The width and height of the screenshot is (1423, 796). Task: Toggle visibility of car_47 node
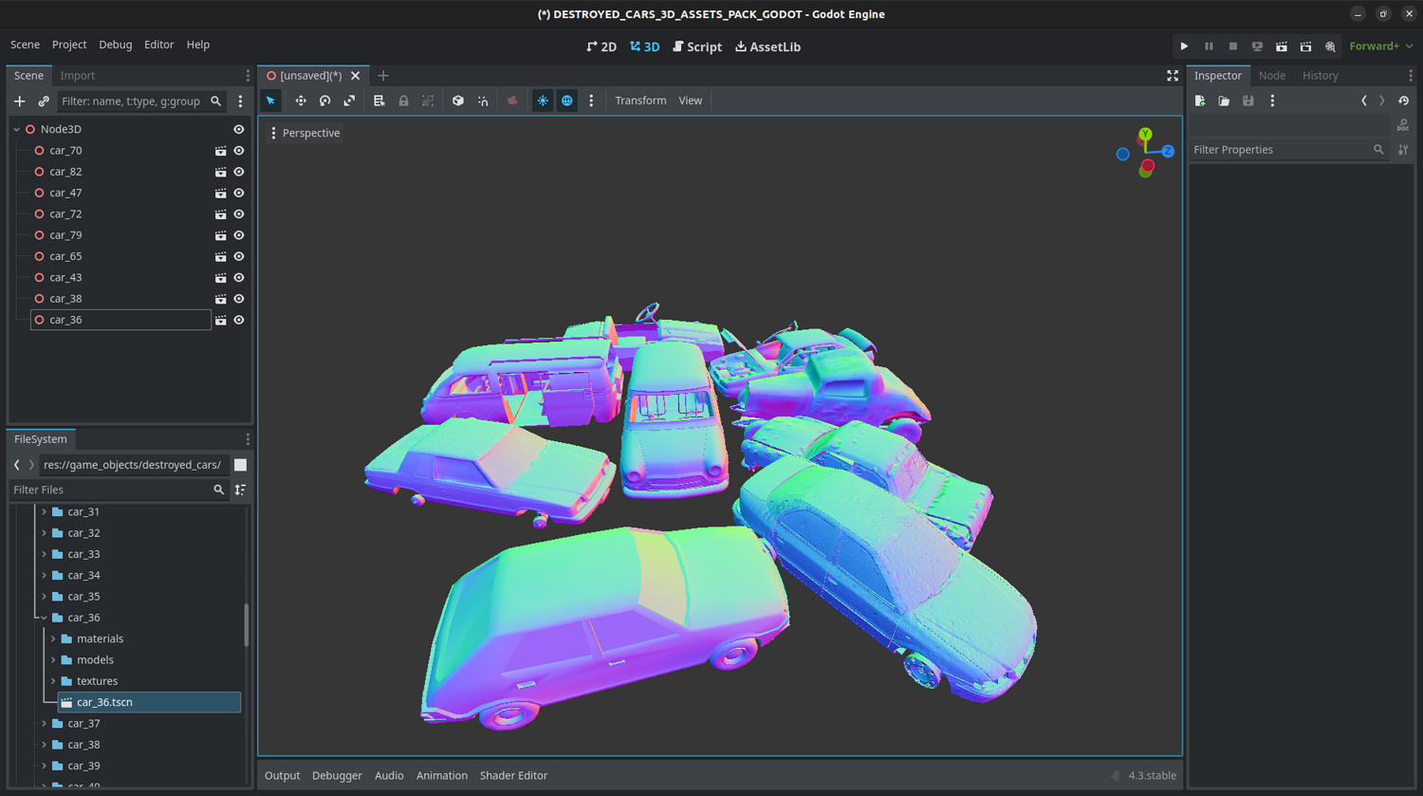tap(239, 193)
